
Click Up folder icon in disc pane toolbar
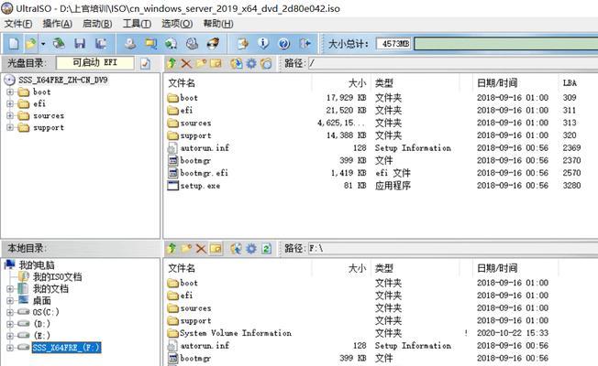pyautogui.click(x=172, y=63)
